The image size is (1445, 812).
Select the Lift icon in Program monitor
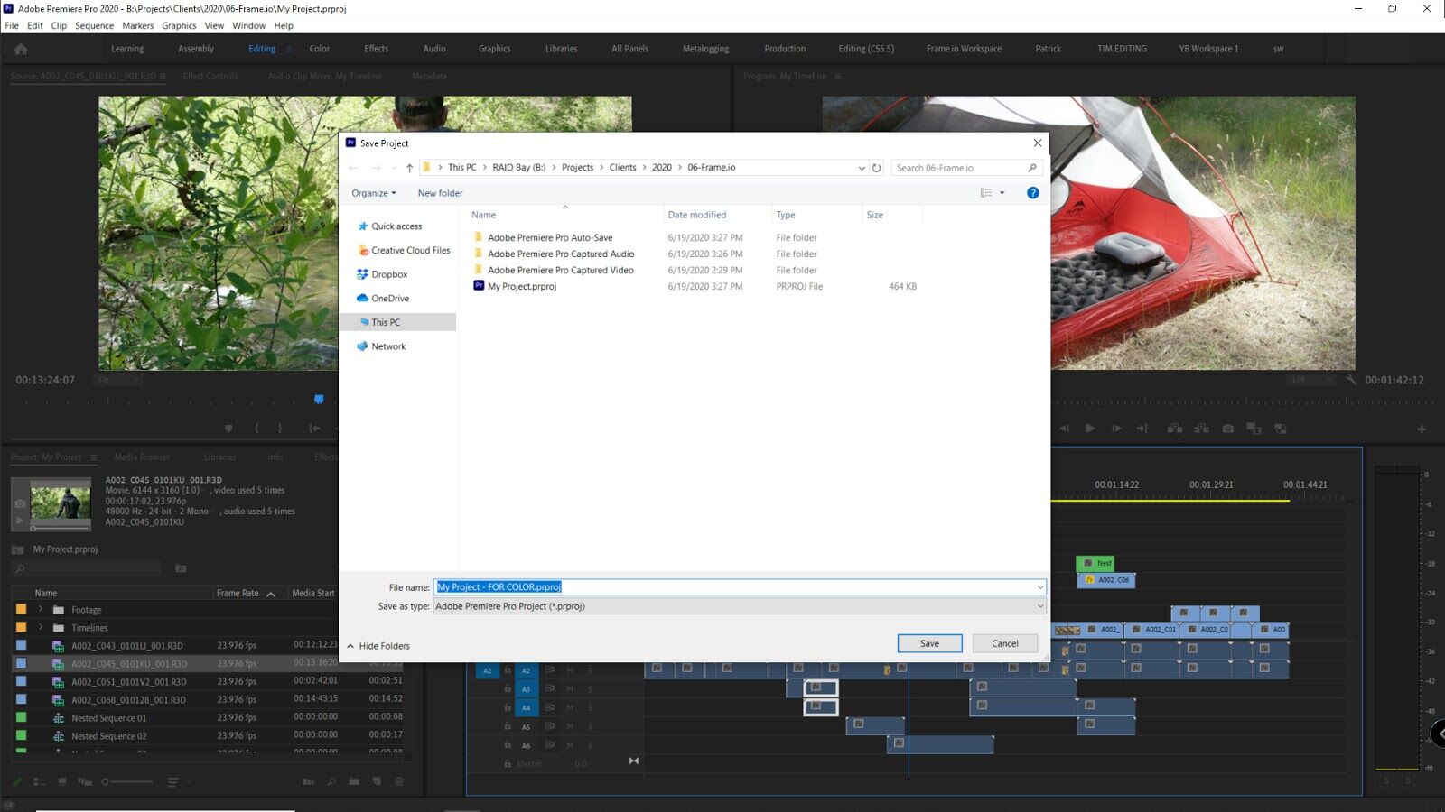point(1176,428)
